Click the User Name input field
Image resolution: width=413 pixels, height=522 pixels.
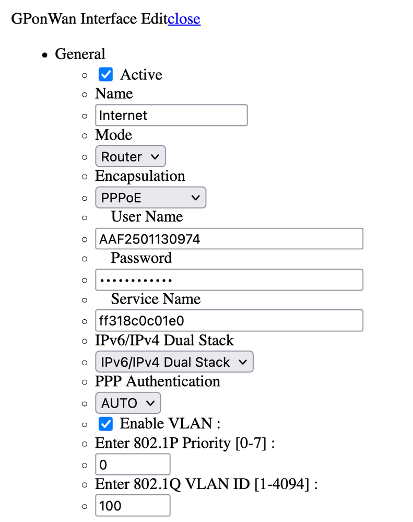point(229,239)
